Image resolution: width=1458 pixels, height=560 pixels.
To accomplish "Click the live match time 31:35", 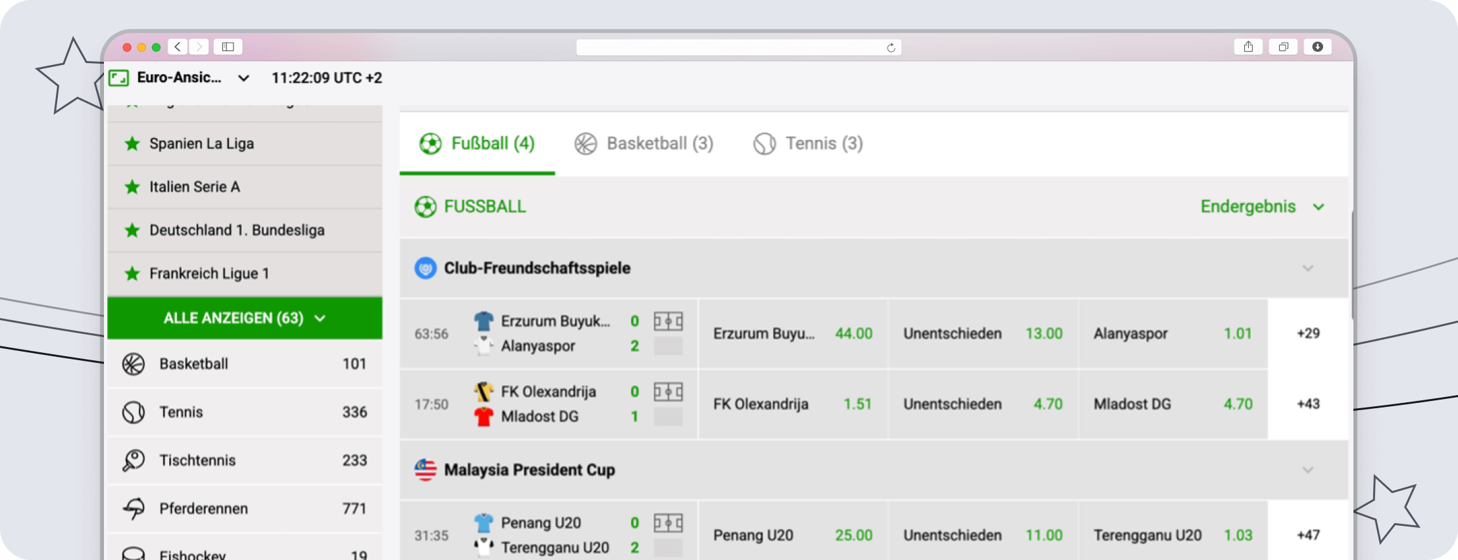I will pyautogui.click(x=431, y=536).
